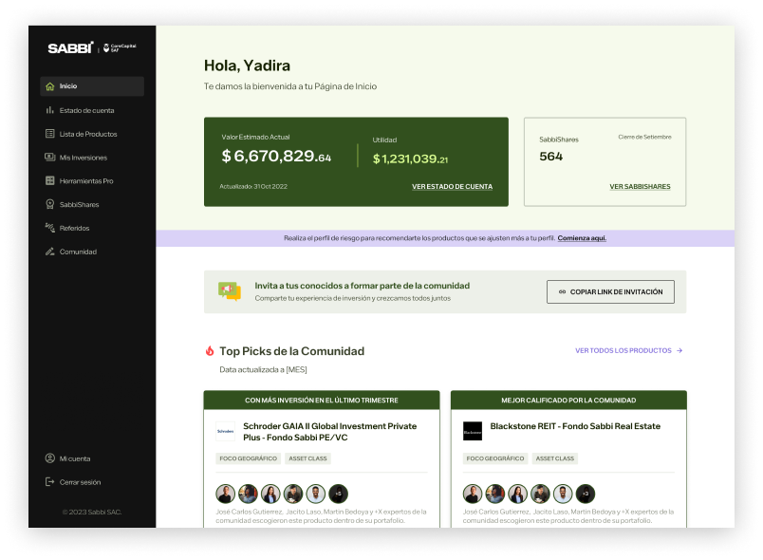
Task: Click the Estado de cuenta bar chart icon
Action: (49, 110)
